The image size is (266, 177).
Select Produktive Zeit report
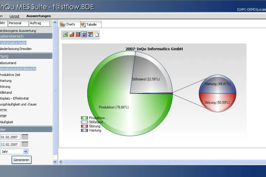(x=10, y=75)
